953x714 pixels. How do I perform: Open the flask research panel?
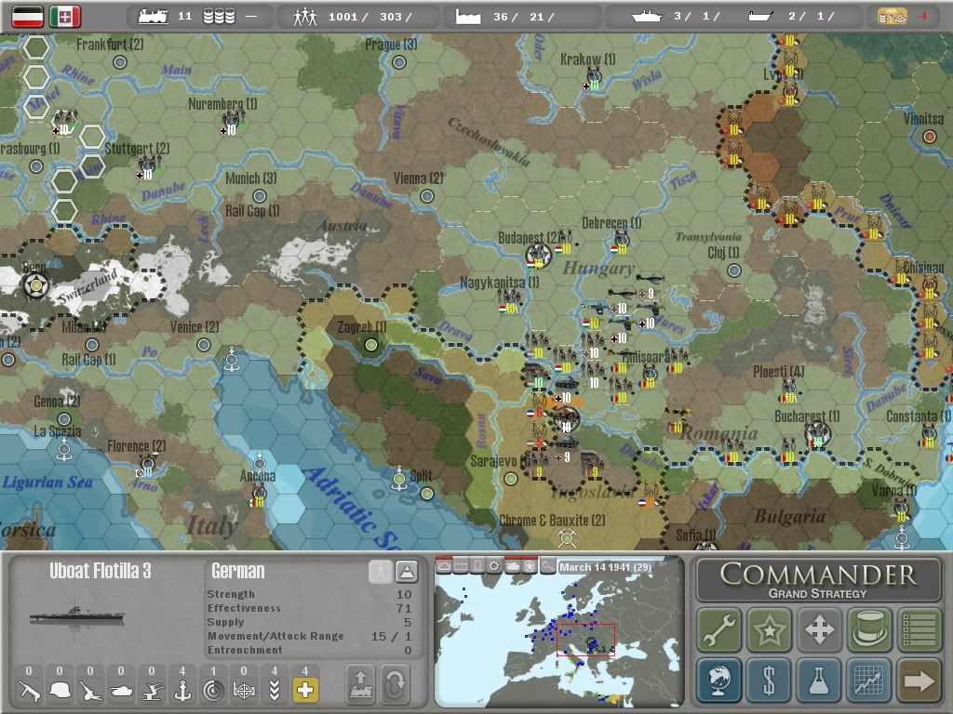click(x=819, y=680)
